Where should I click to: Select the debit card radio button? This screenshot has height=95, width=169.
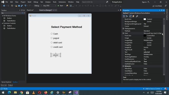pos(52,42)
